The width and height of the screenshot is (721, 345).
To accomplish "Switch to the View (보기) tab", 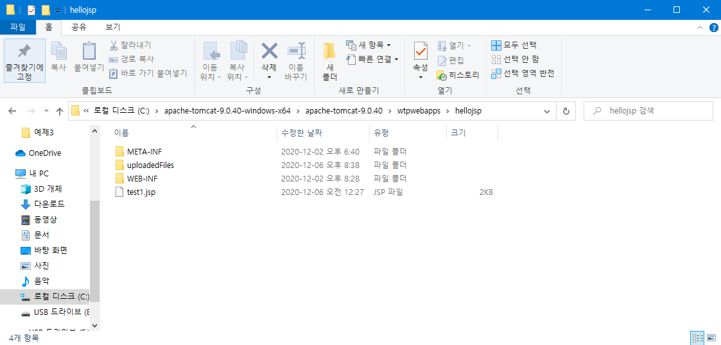I will coord(112,27).
